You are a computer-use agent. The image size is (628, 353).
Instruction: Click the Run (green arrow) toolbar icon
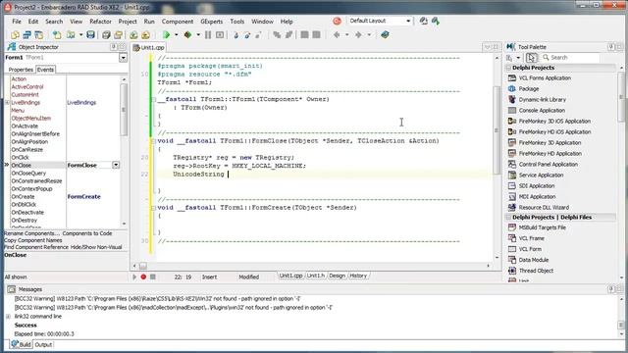coord(166,35)
